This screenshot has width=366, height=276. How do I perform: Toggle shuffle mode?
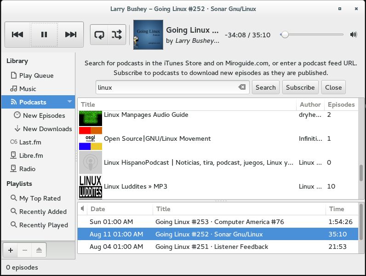tap(117, 35)
